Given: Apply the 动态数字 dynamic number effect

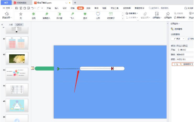Looking at the screenshot, I should coord(111,15).
